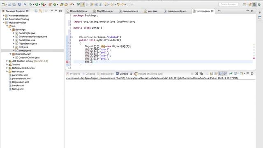This screenshot has height=148, width=263.
Task: Expand the AutomationBasics project
Action: tap(4, 16)
